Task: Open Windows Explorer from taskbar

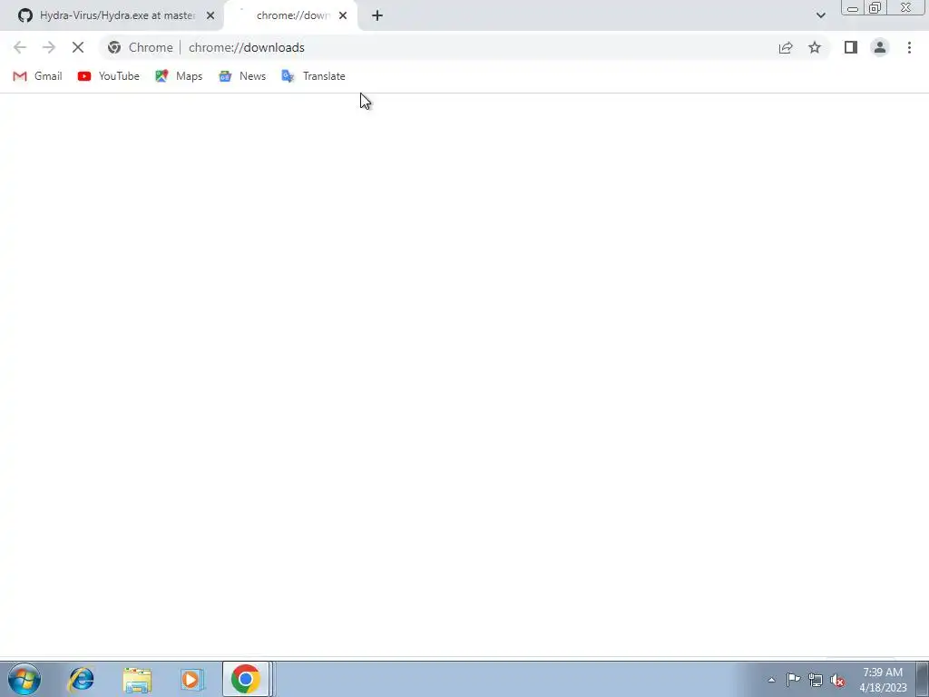Action: [x=137, y=679]
